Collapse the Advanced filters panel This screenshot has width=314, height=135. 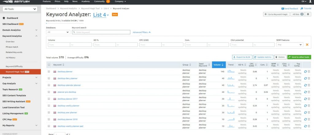[x=142, y=32]
